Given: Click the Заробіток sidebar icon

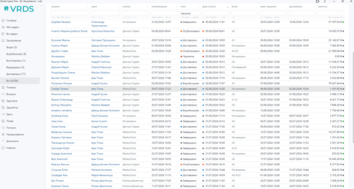Looking at the screenshot, I should [x=3, y=108].
